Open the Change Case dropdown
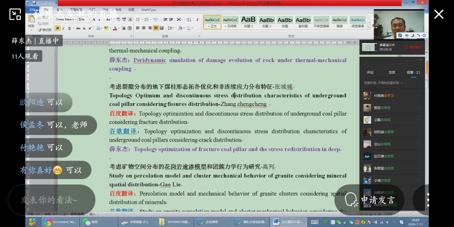The width and height of the screenshot is (454, 227). (109, 19)
